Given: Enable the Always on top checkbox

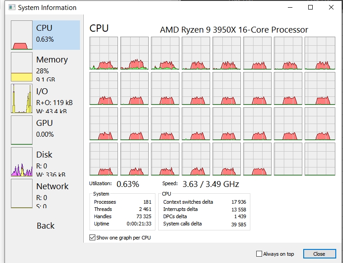Looking at the screenshot, I should point(259,254).
